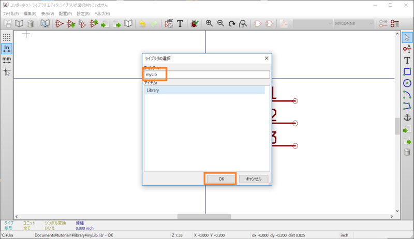Open the unit selection dropdown
The height and width of the screenshot is (239, 414).
pos(313,23)
